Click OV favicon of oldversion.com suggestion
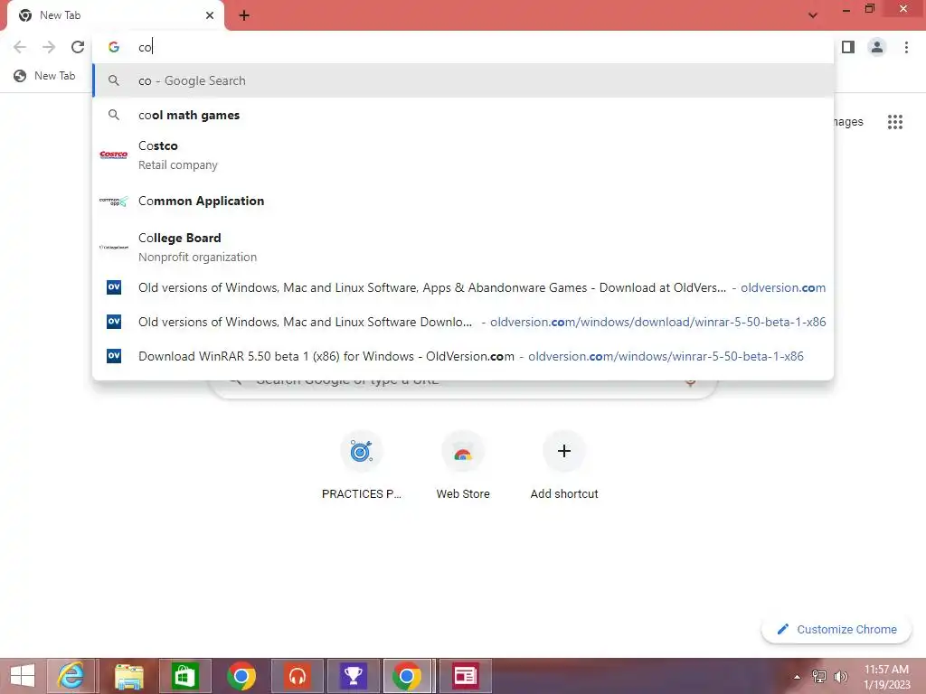 coord(114,287)
